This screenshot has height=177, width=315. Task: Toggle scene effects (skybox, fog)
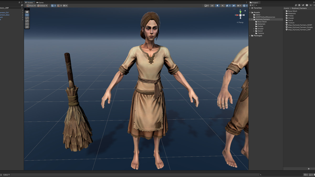point(227,6)
